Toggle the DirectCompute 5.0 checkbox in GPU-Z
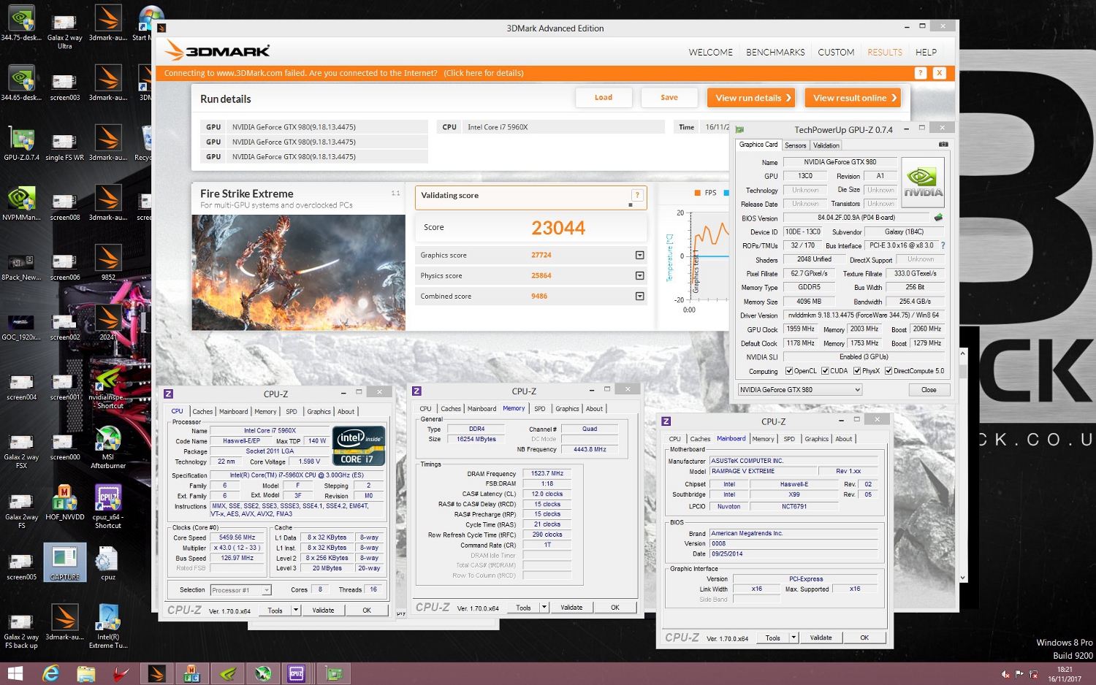1096x685 pixels. [x=888, y=371]
